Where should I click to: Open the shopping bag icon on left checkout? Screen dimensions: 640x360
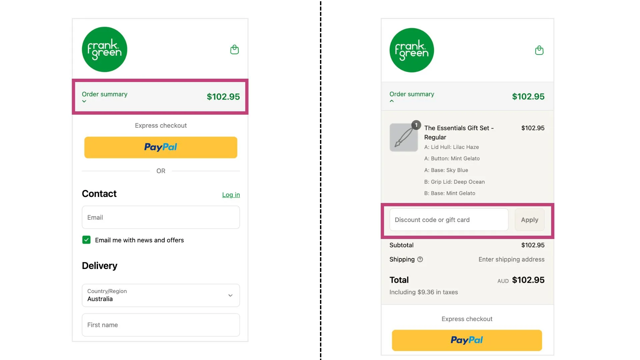tap(234, 49)
